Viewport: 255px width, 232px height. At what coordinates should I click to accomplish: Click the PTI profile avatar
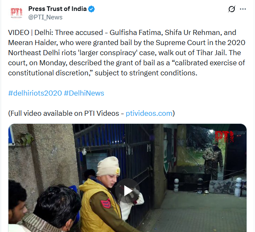pyautogui.click(x=16, y=13)
